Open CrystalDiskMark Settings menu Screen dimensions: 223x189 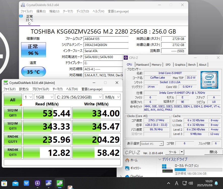24,89
